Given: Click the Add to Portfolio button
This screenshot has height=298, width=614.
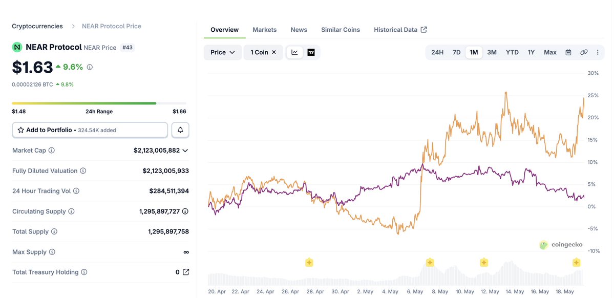Looking at the screenshot, I should pyautogui.click(x=90, y=130).
